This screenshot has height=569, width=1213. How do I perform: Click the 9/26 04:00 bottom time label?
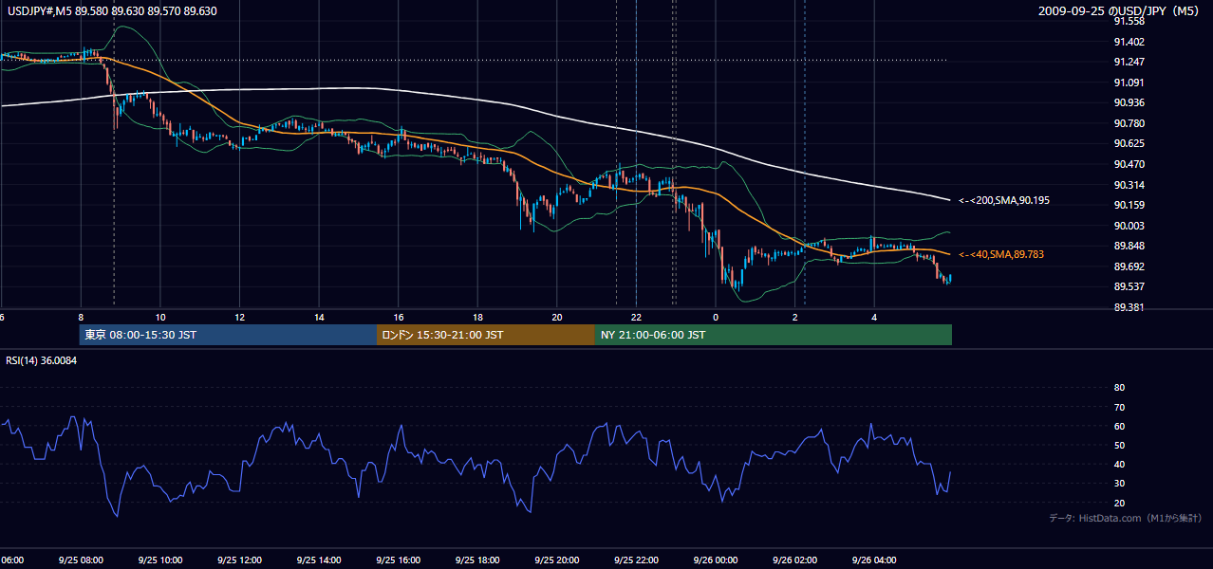click(874, 560)
